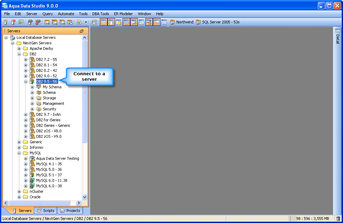Toggle the unhighlighted blue table view button
The image size is (343, 223).
pyautogui.click(x=164, y=22)
